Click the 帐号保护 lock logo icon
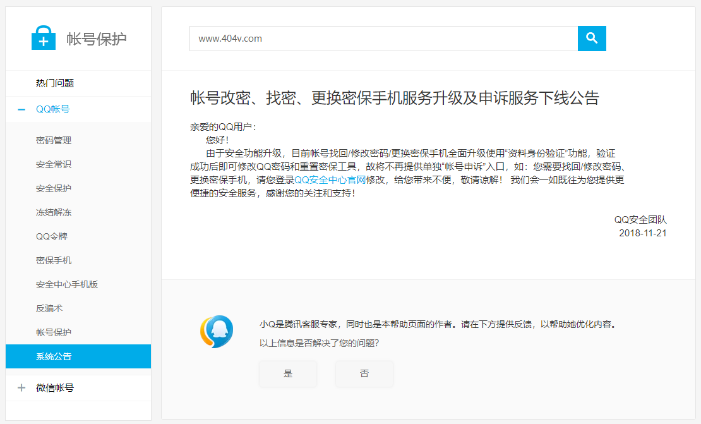701x424 pixels. pos(43,38)
